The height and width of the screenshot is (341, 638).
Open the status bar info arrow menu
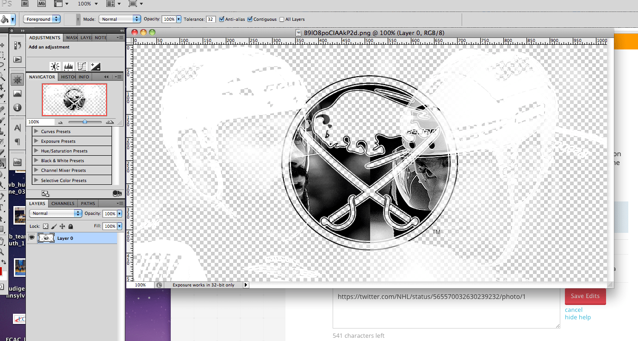click(246, 285)
